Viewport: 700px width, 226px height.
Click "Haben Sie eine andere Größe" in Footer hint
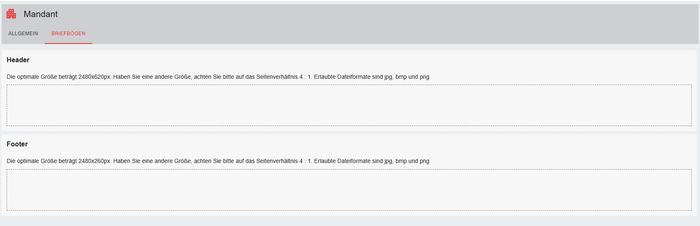(x=152, y=161)
